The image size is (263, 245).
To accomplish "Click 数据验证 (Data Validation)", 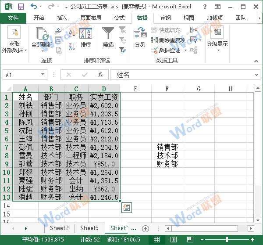I will pos(166,50).
